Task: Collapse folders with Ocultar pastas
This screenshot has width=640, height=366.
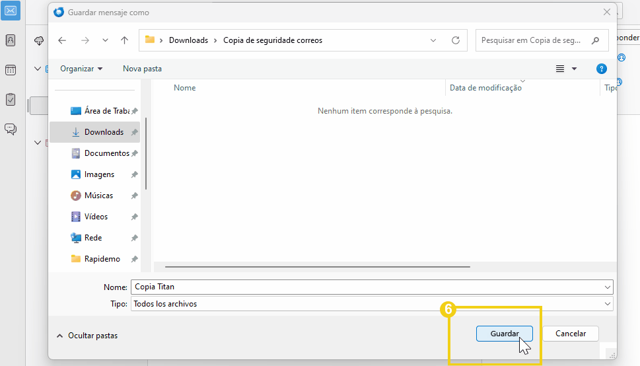Action: 87,336
